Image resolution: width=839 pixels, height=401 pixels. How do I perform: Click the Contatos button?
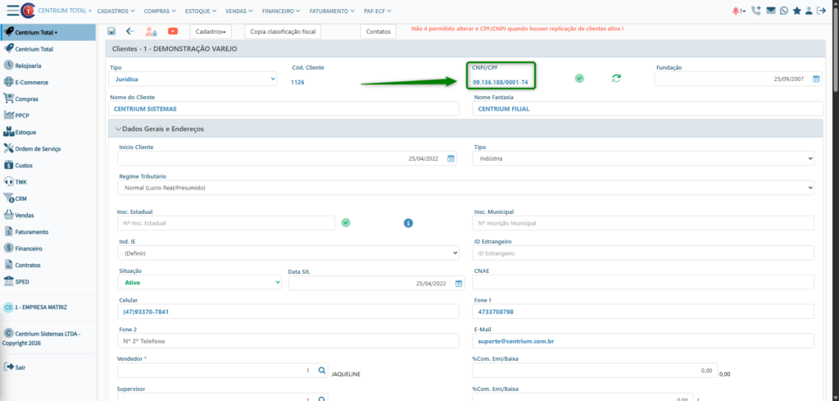point(378,31)
